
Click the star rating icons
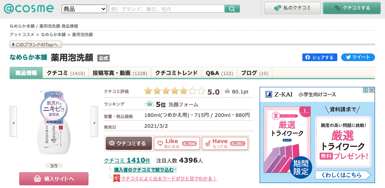(175, 91)
